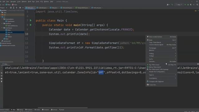199x112 pixels.
Task: Open the Folding submenu in context menu
Action: (x=161, y=54)
